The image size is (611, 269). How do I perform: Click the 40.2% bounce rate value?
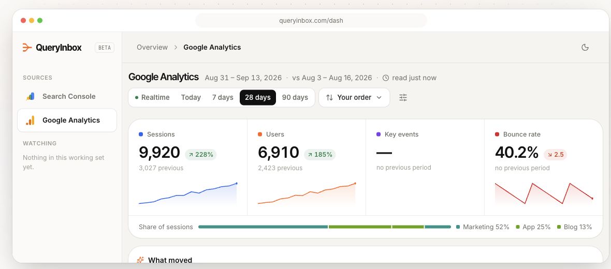point(517,153)
